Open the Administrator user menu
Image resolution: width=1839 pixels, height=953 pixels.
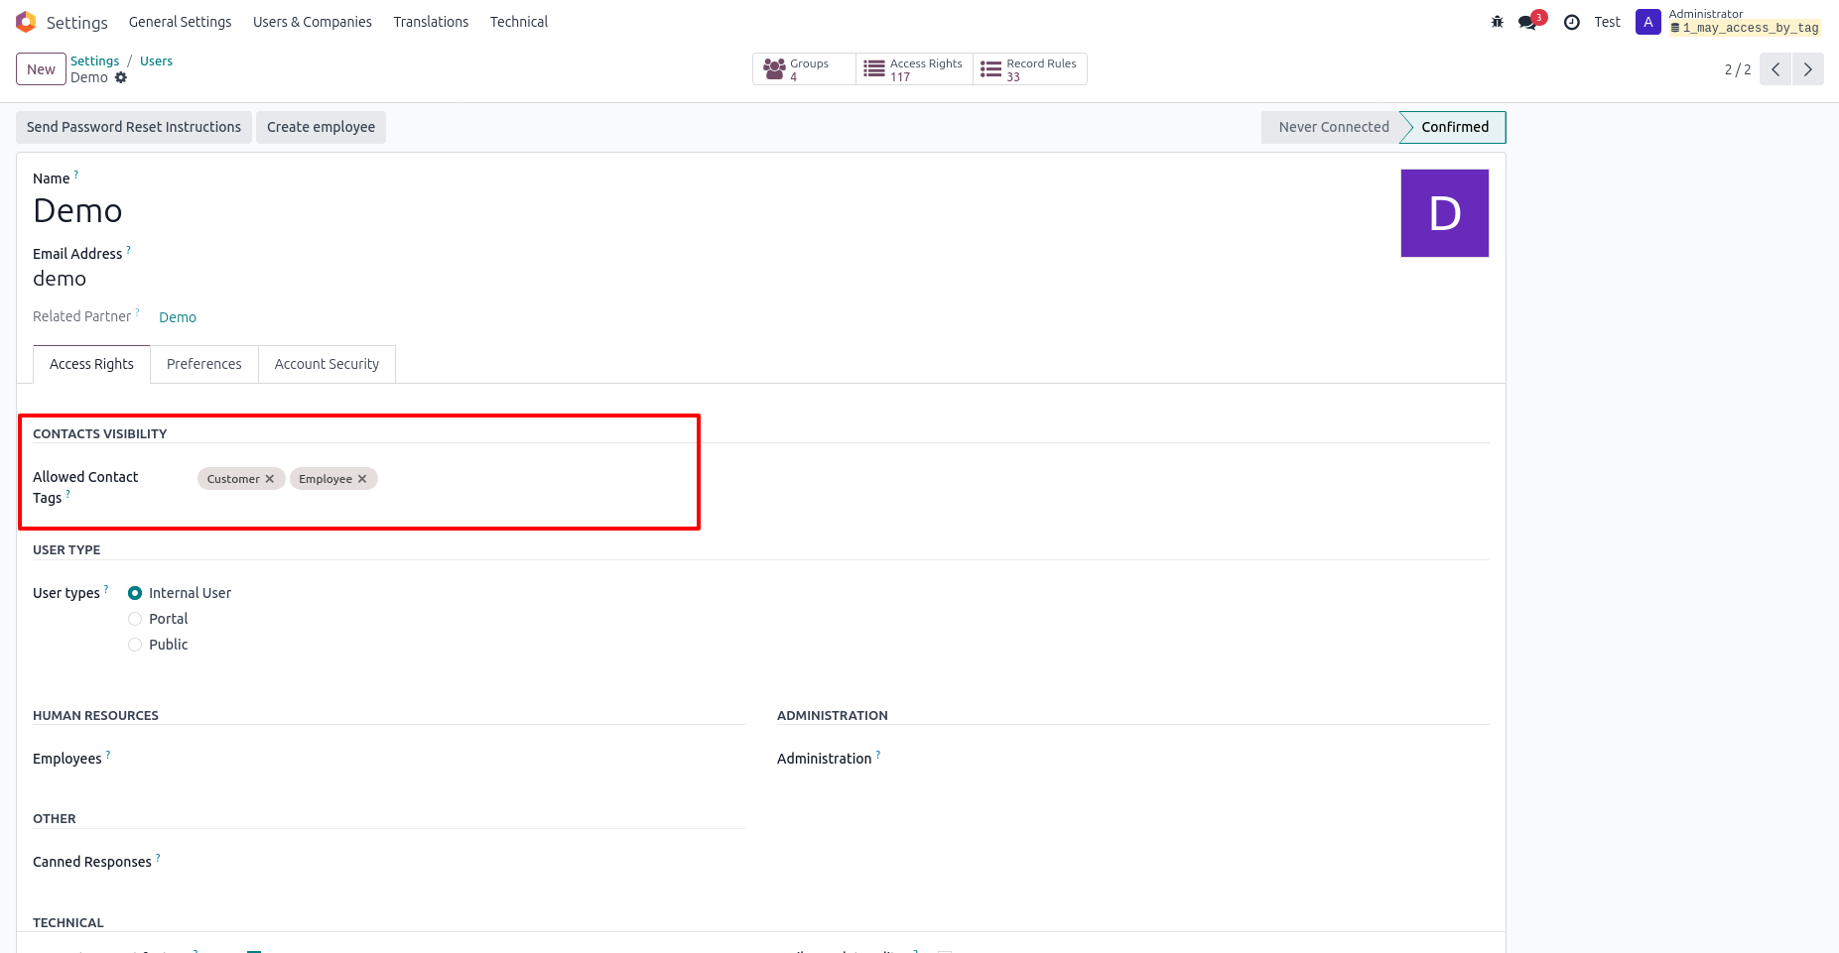1727,22
